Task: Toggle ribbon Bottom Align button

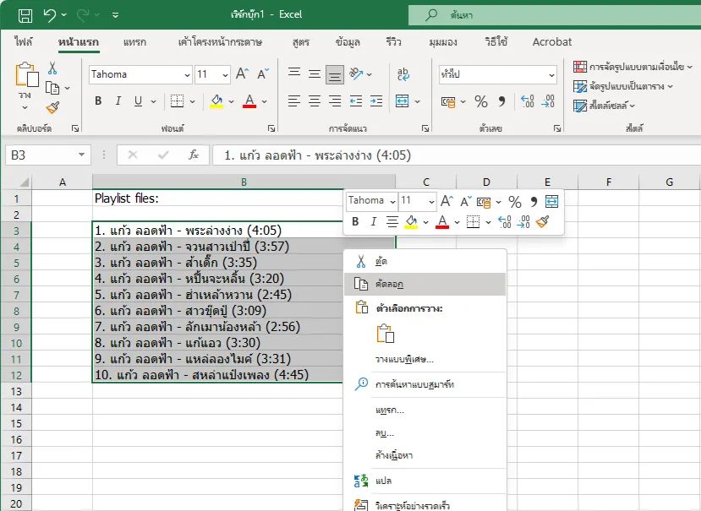Action: point(335,74)
